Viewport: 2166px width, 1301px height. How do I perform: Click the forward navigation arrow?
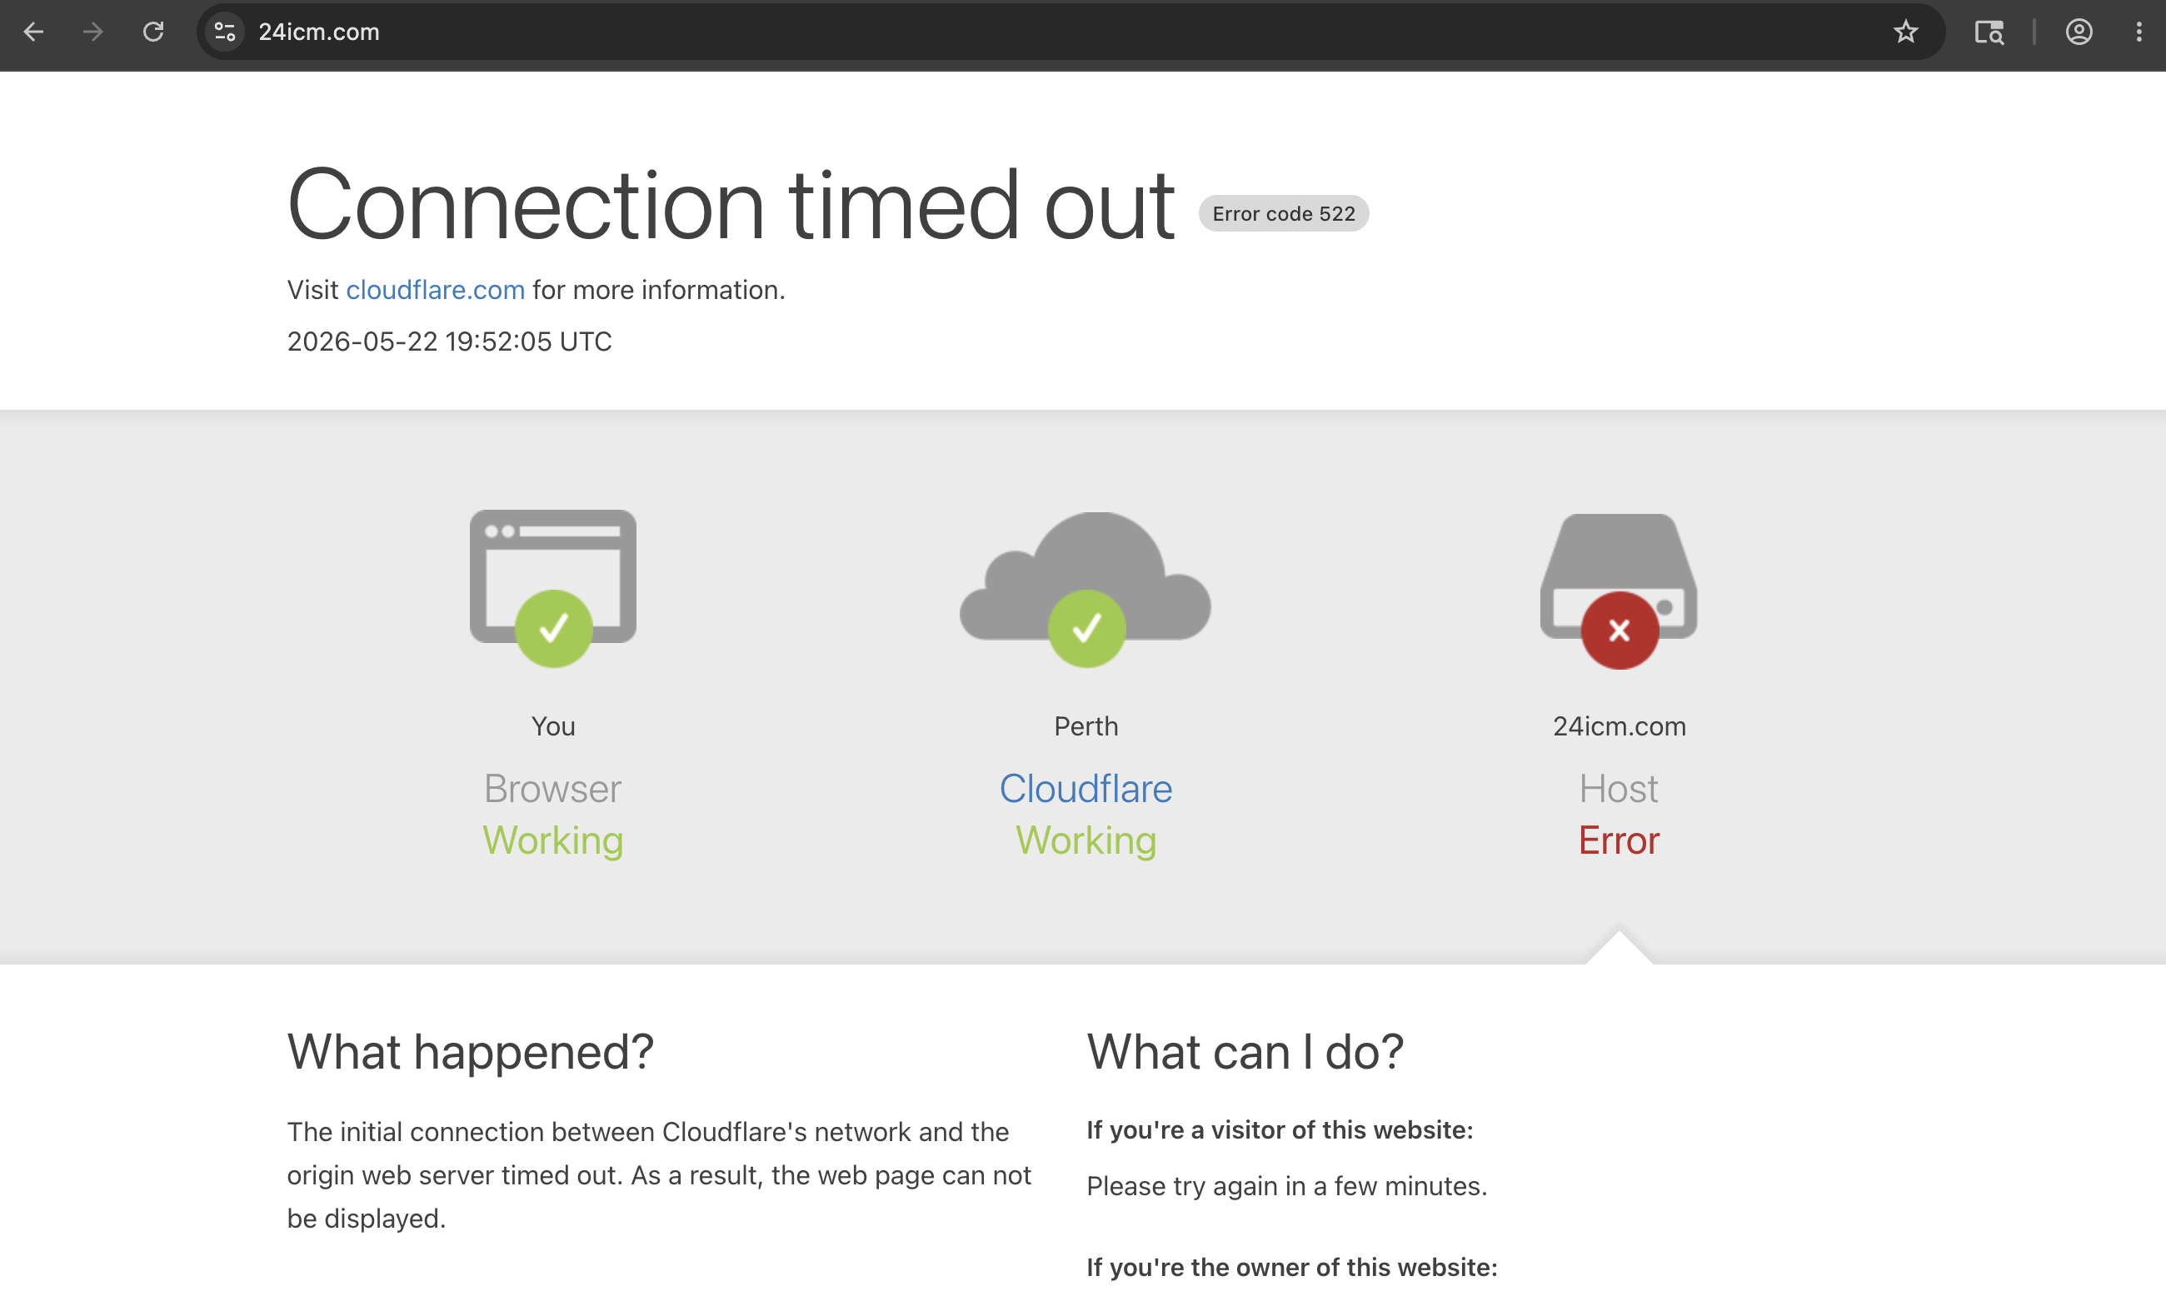(93, 32)
